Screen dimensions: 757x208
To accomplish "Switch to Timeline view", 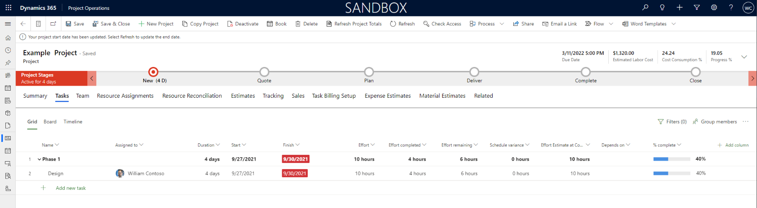I will pyautogui.click(x=73, y=122).
